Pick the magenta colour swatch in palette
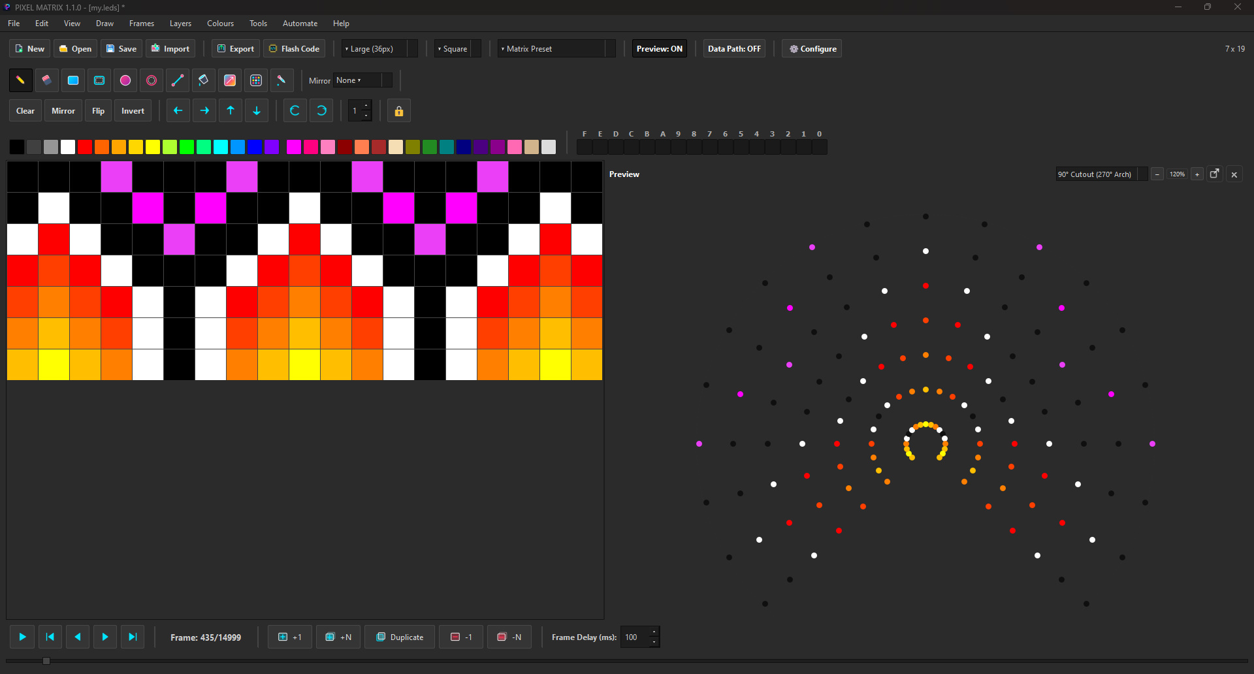The image size is (1254, 674). point(294,147)
